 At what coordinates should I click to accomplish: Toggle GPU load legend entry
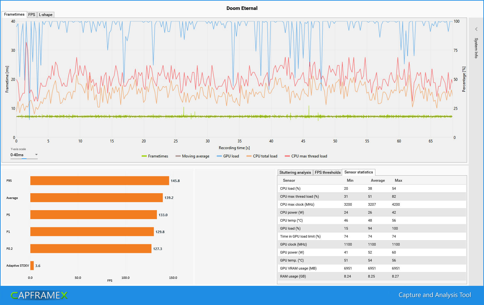coord(228,156)
